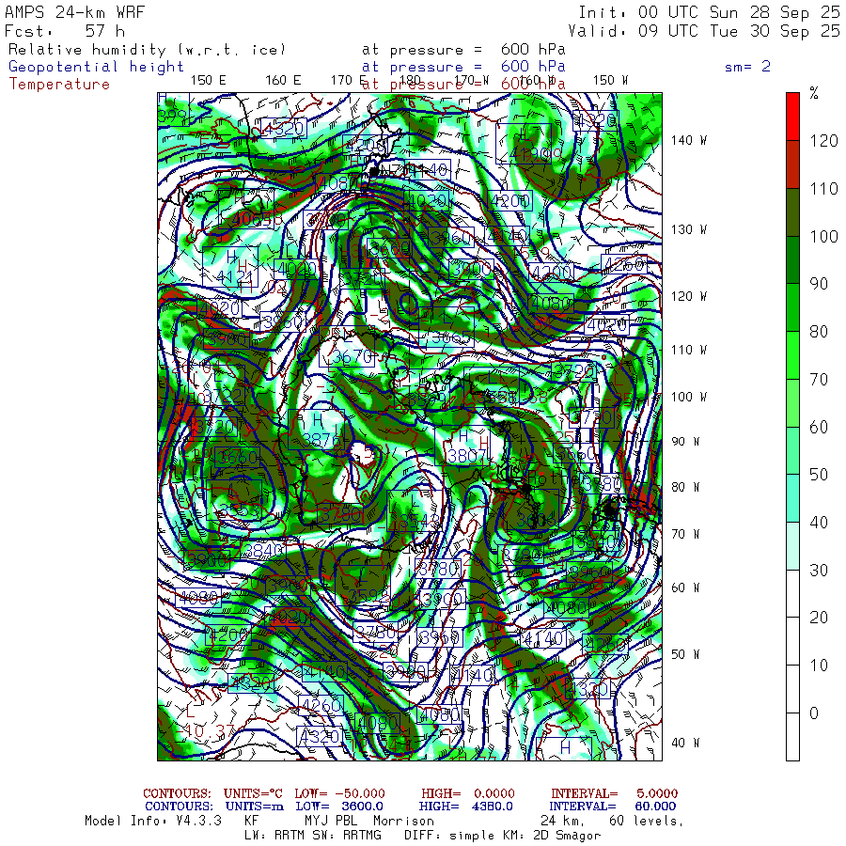Click the red 'CONTOURS: UNITS=°C' legend text
Viewport: 846px width, 846px height.
pyautogui.click(x=212, y=793)
